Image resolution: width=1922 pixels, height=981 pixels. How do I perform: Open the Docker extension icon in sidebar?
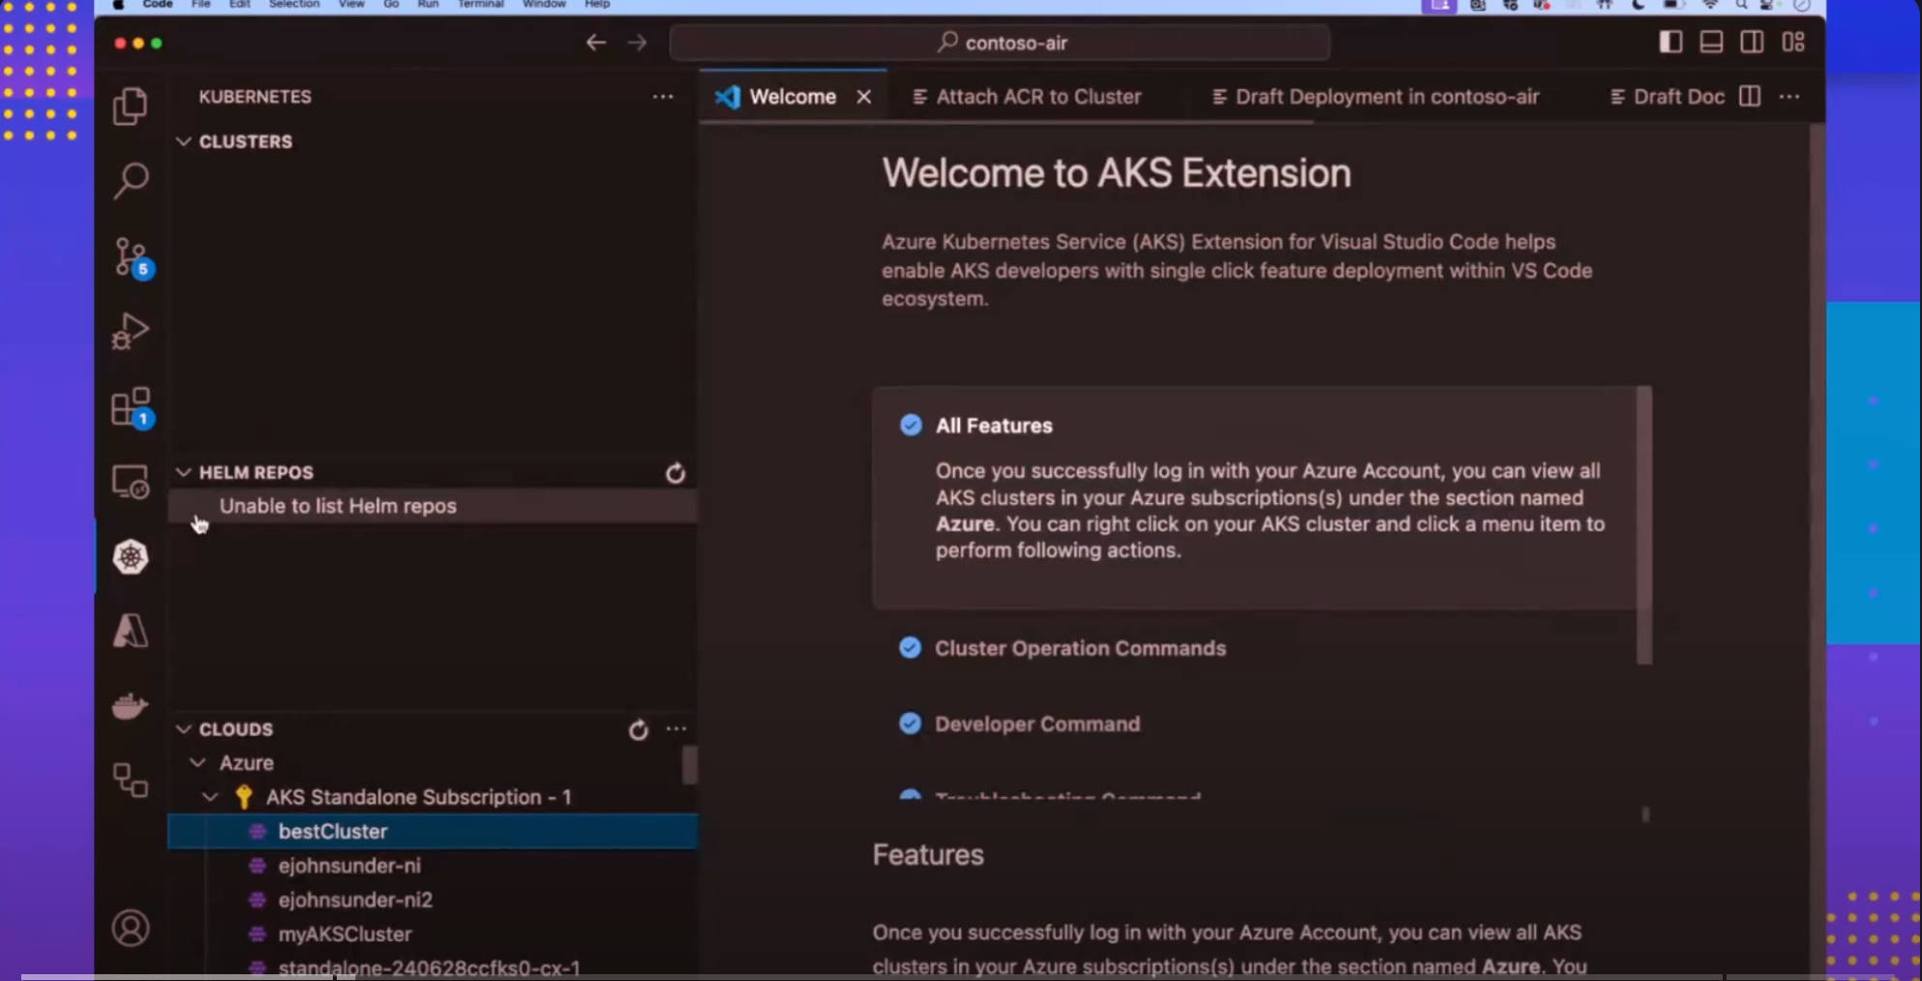pyautogui.click(x=131, y=705)
